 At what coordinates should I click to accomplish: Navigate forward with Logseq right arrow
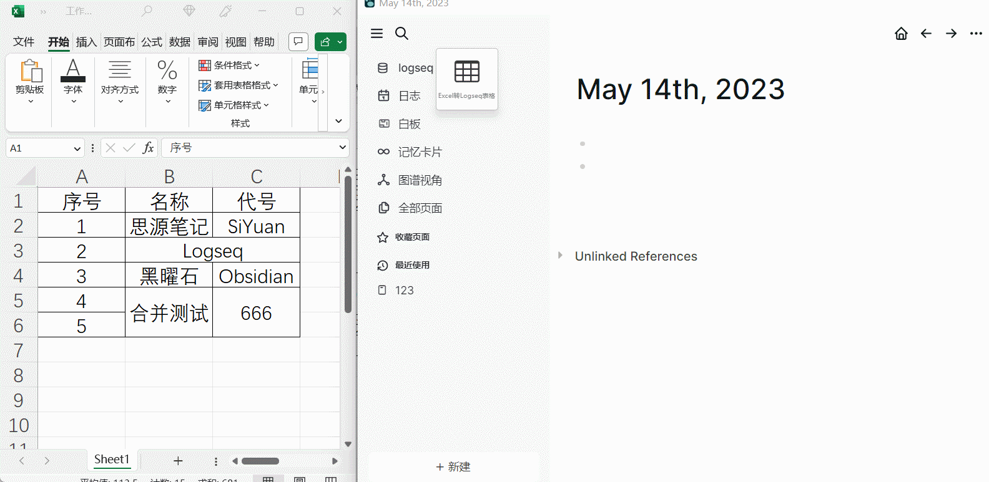(951, 33)
